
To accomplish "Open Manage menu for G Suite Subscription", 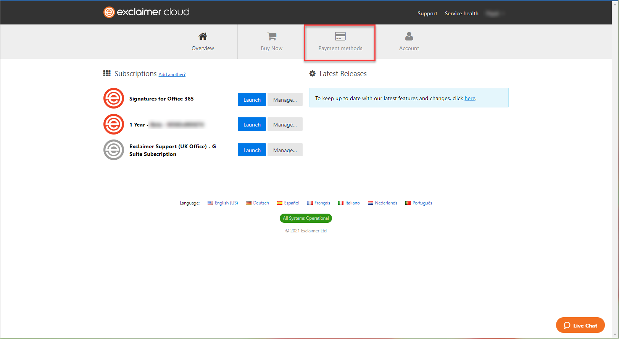I will 285,150.
